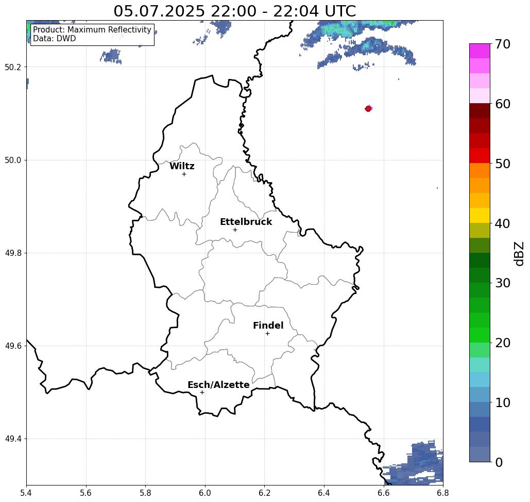Click the Findel station label
Viewport: 530px width, 502px height.
click(268, 326)
